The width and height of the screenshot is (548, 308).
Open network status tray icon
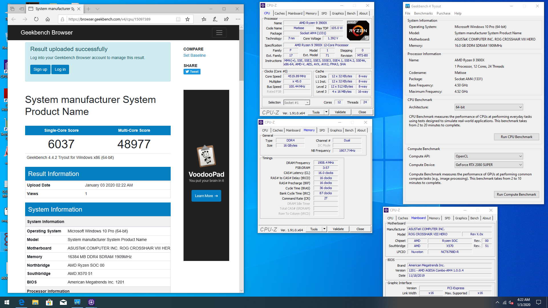pos(505,302)
